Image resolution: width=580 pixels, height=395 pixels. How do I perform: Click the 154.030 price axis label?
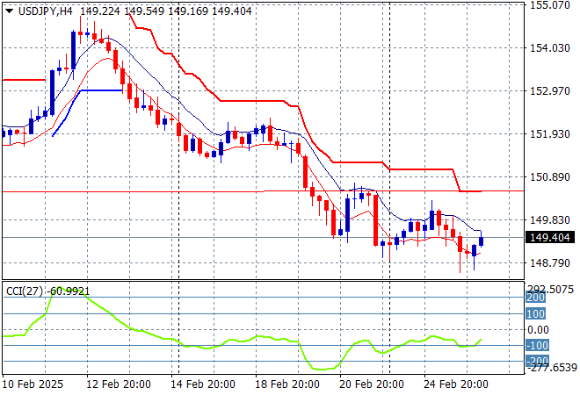tap(550, 47)
